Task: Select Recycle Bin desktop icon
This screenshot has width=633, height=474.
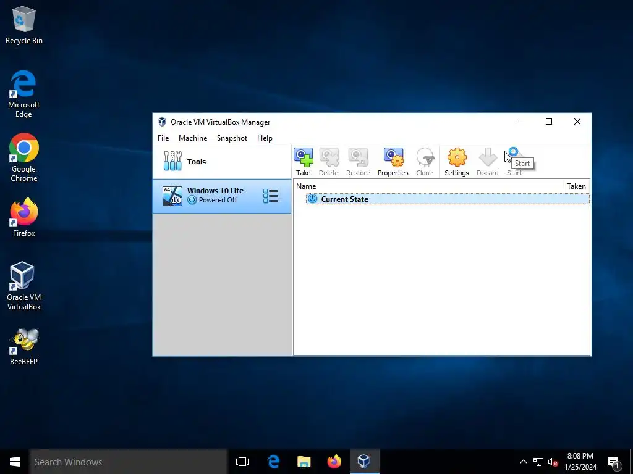Action: (x=24, y=25)
